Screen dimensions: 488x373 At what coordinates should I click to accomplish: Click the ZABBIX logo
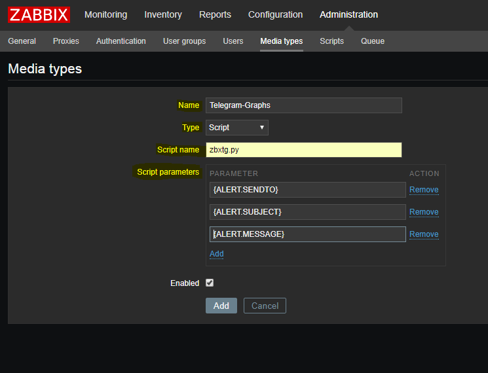coord(39,14)
